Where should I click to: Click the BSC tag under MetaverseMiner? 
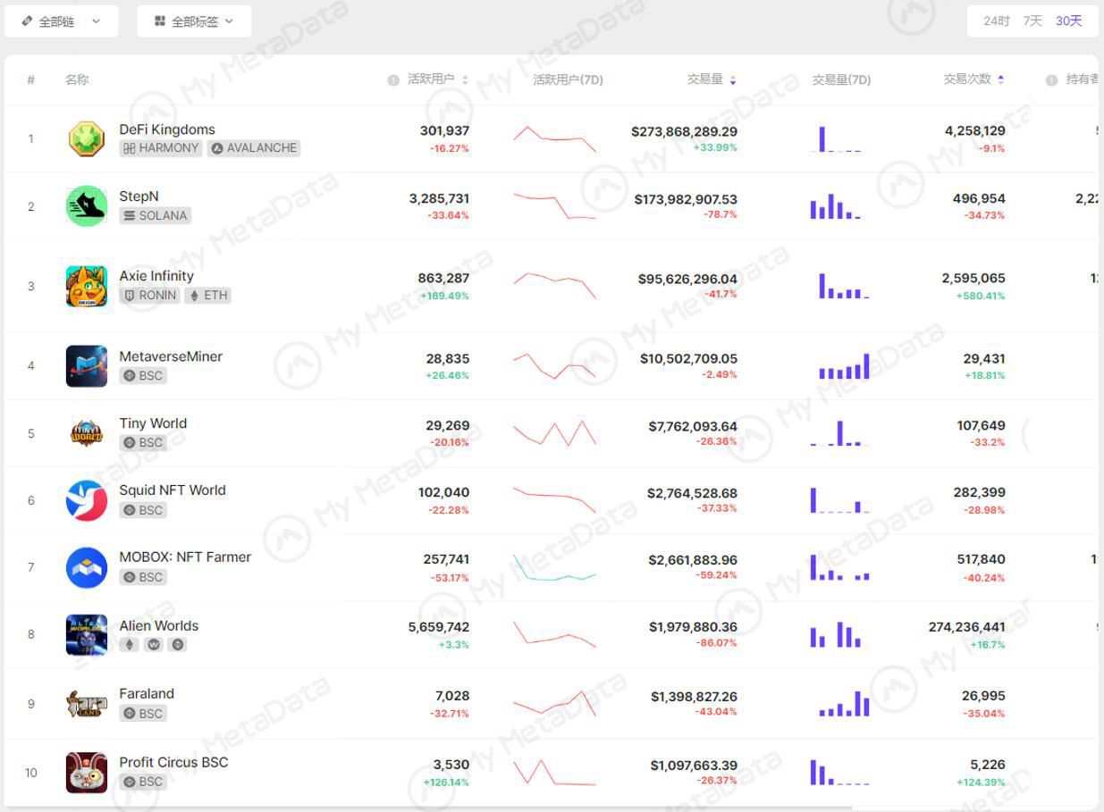[143, 375]
